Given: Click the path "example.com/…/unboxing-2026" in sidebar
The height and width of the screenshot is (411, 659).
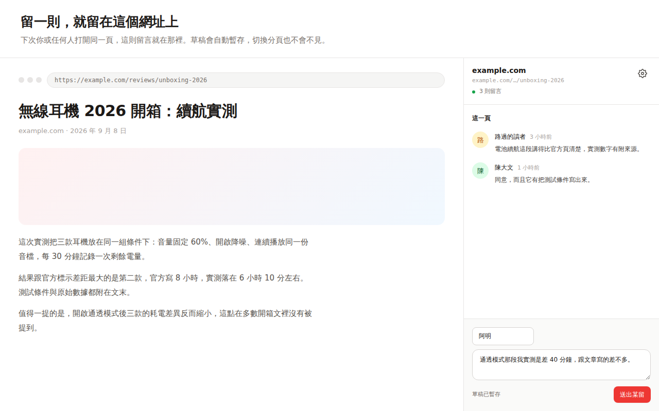Looking at the screenshot, I should tap(518, 80).
